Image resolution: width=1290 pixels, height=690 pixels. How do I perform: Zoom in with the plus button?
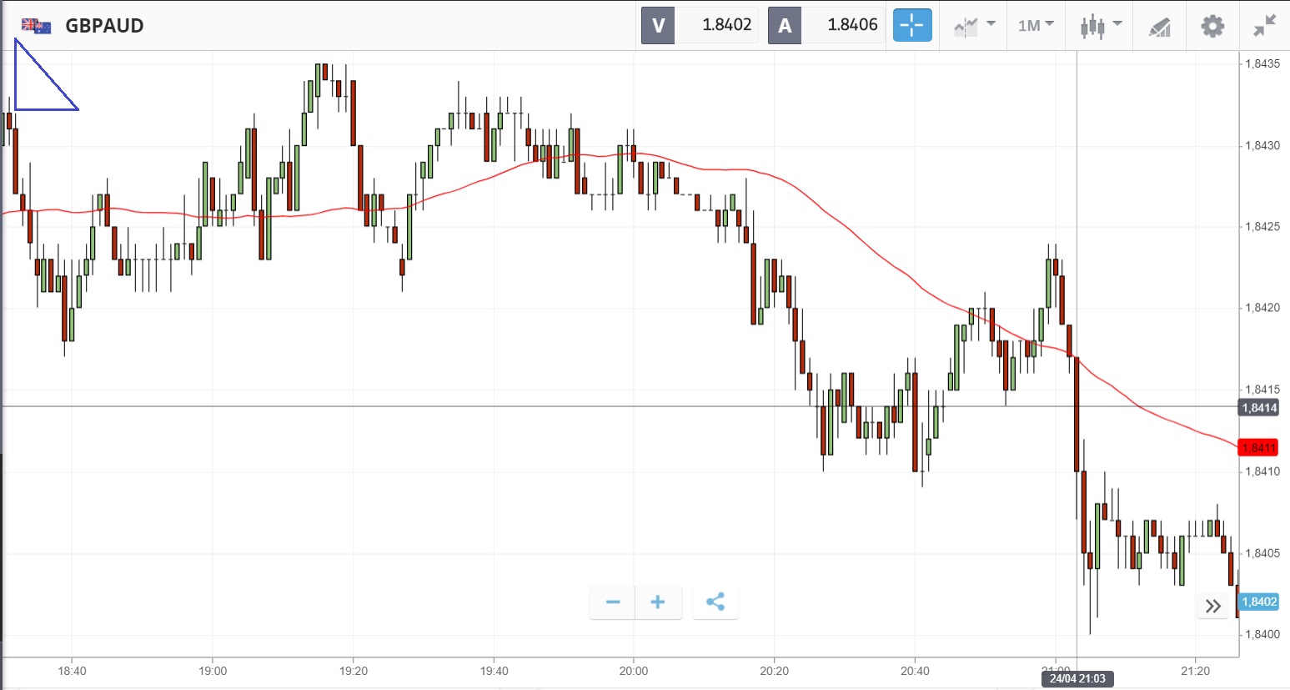[x=658, y=602]
